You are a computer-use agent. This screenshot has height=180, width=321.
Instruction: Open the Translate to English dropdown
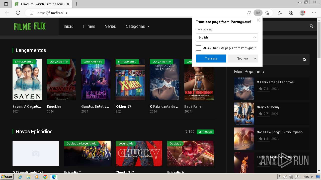(x=227, y=37)
